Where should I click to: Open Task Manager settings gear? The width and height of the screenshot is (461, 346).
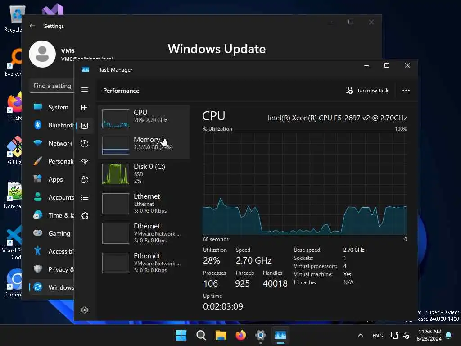click(85, 310)
